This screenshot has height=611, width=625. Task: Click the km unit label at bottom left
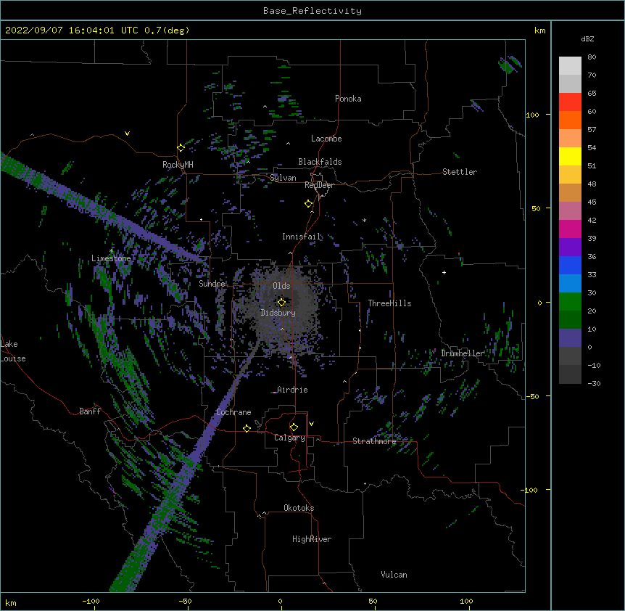11,602
